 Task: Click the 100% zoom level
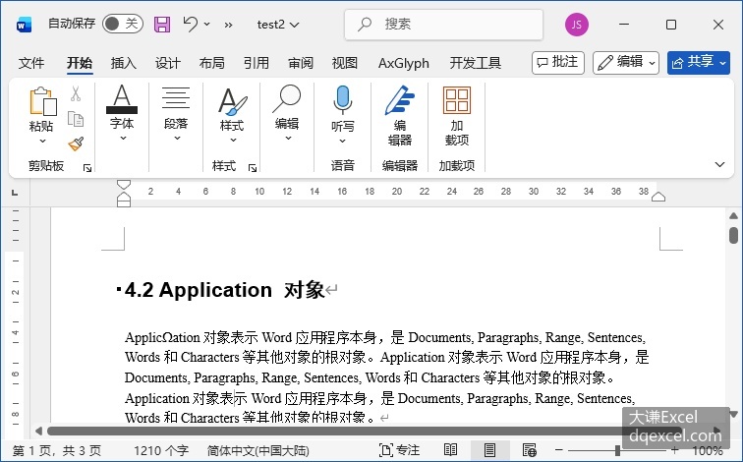708,450
